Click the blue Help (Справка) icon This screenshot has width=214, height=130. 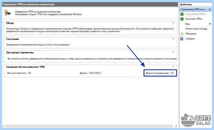182,39
